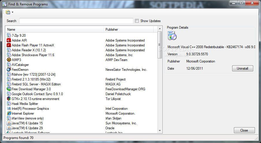Image resolution: width=261 pixels, height=143 pixels.
Task: Click the NewsGator Technologies, Inc. publisher cell
Action: tap(126, 70)
